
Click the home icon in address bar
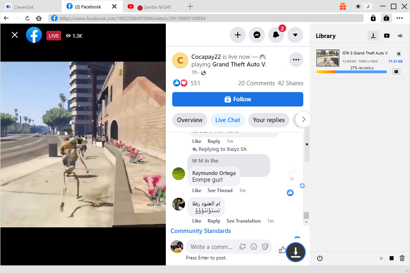click(39, 18)
